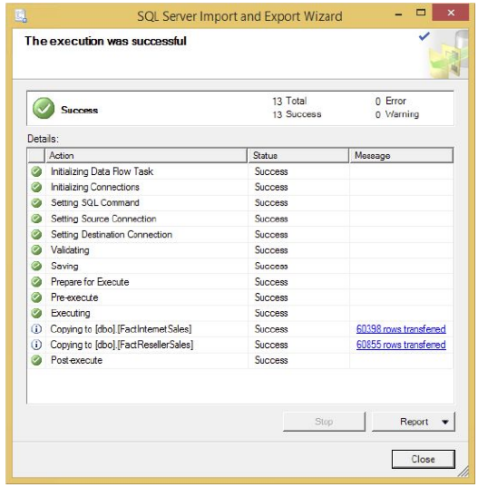Close the wizard with the red X

451,13
